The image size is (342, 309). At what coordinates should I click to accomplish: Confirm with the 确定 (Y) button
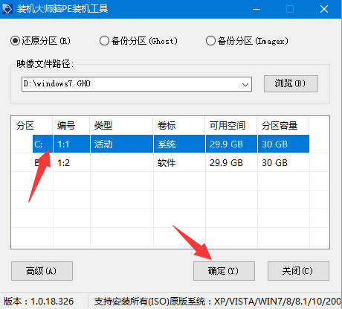click(x=224, y=271)
